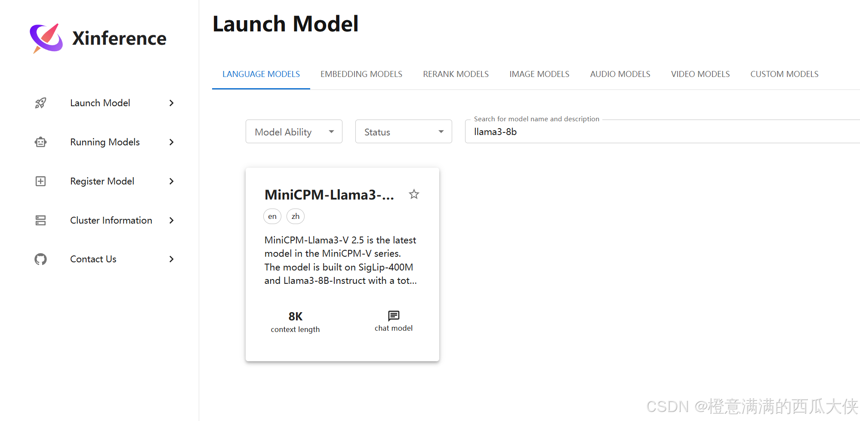Expand the Register Model chevron arrow
The height and width of the screenshot is (421, 860).
(x=171, y=181)
